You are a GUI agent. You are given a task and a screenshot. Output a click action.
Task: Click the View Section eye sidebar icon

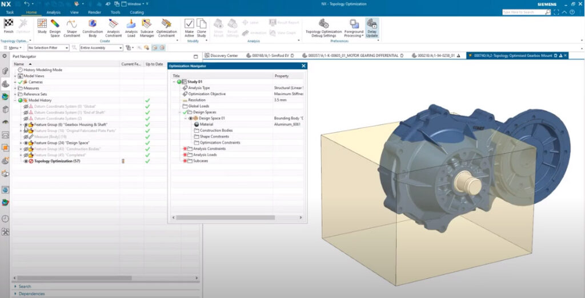5,122
